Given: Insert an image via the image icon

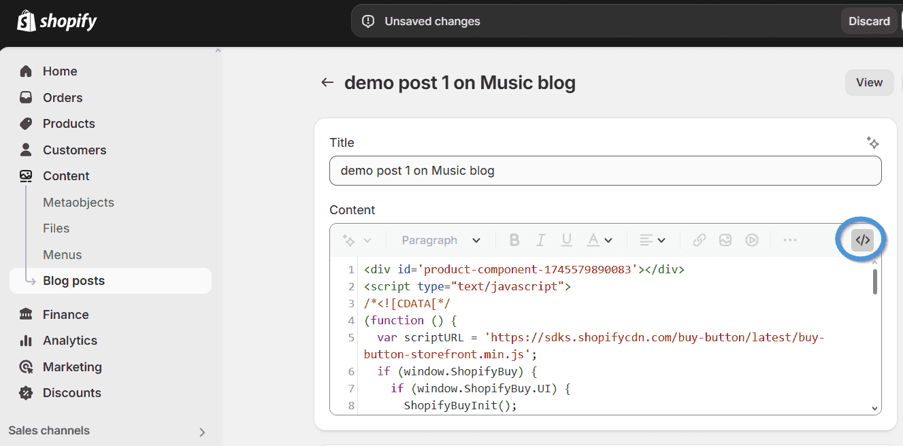Looking at the screenshot, I should (x=725, y=240).
